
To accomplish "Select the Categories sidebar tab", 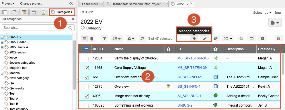I will [62, 12].
